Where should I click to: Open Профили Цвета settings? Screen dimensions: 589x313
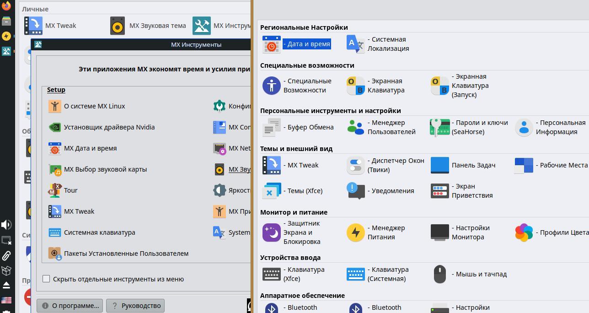click(x=552, y=232)
